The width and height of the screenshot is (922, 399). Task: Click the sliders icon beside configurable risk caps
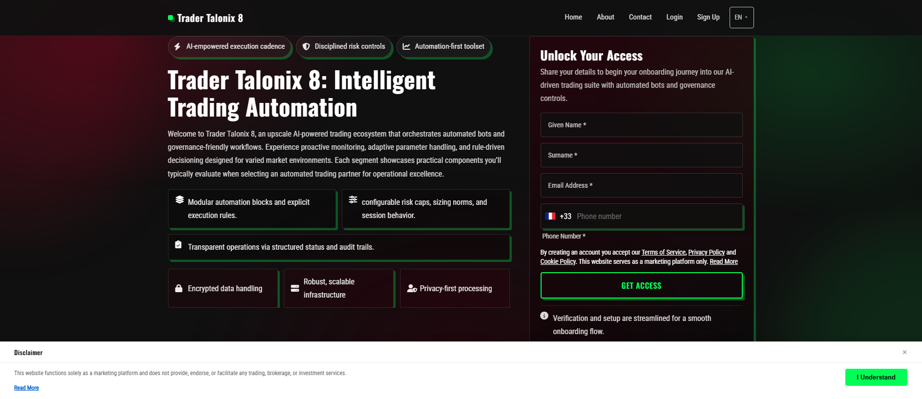(x=353, y=199)
